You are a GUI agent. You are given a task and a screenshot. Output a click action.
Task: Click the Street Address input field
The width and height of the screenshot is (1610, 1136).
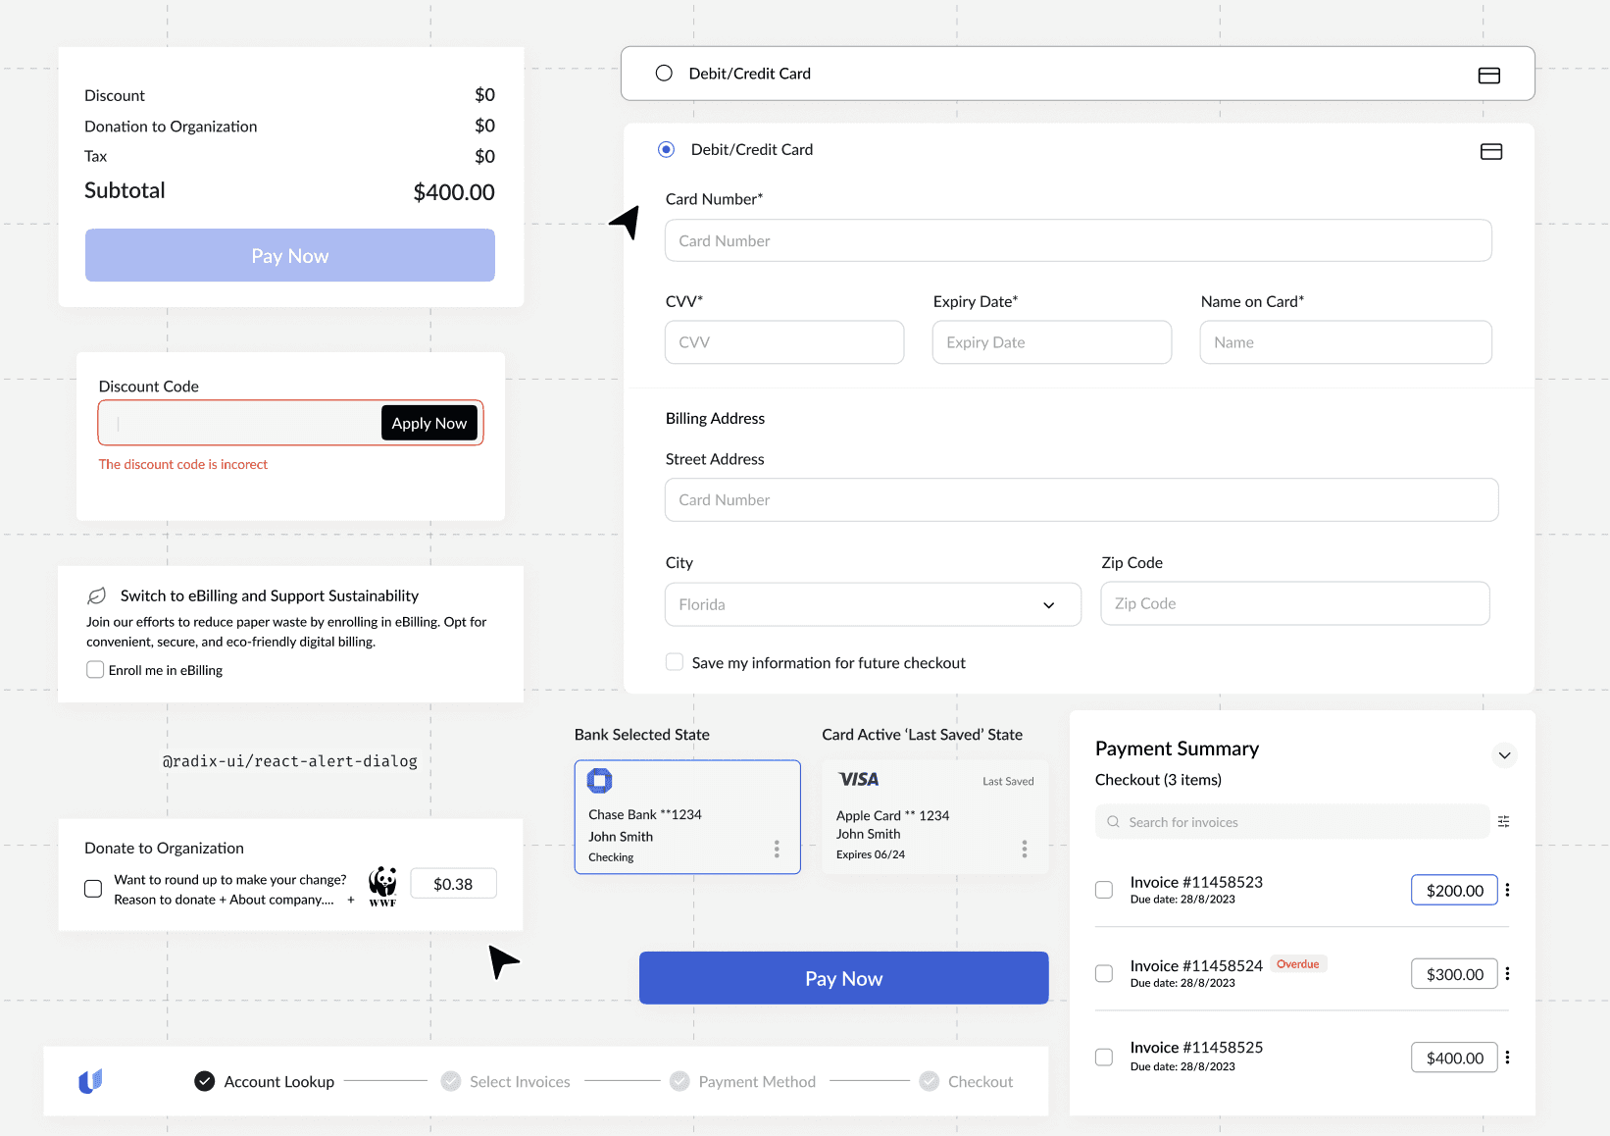pyautogui.click(x=1082, y=499)
